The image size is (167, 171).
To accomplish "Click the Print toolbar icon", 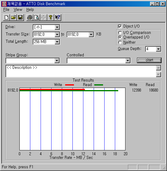I will (30, 18).
